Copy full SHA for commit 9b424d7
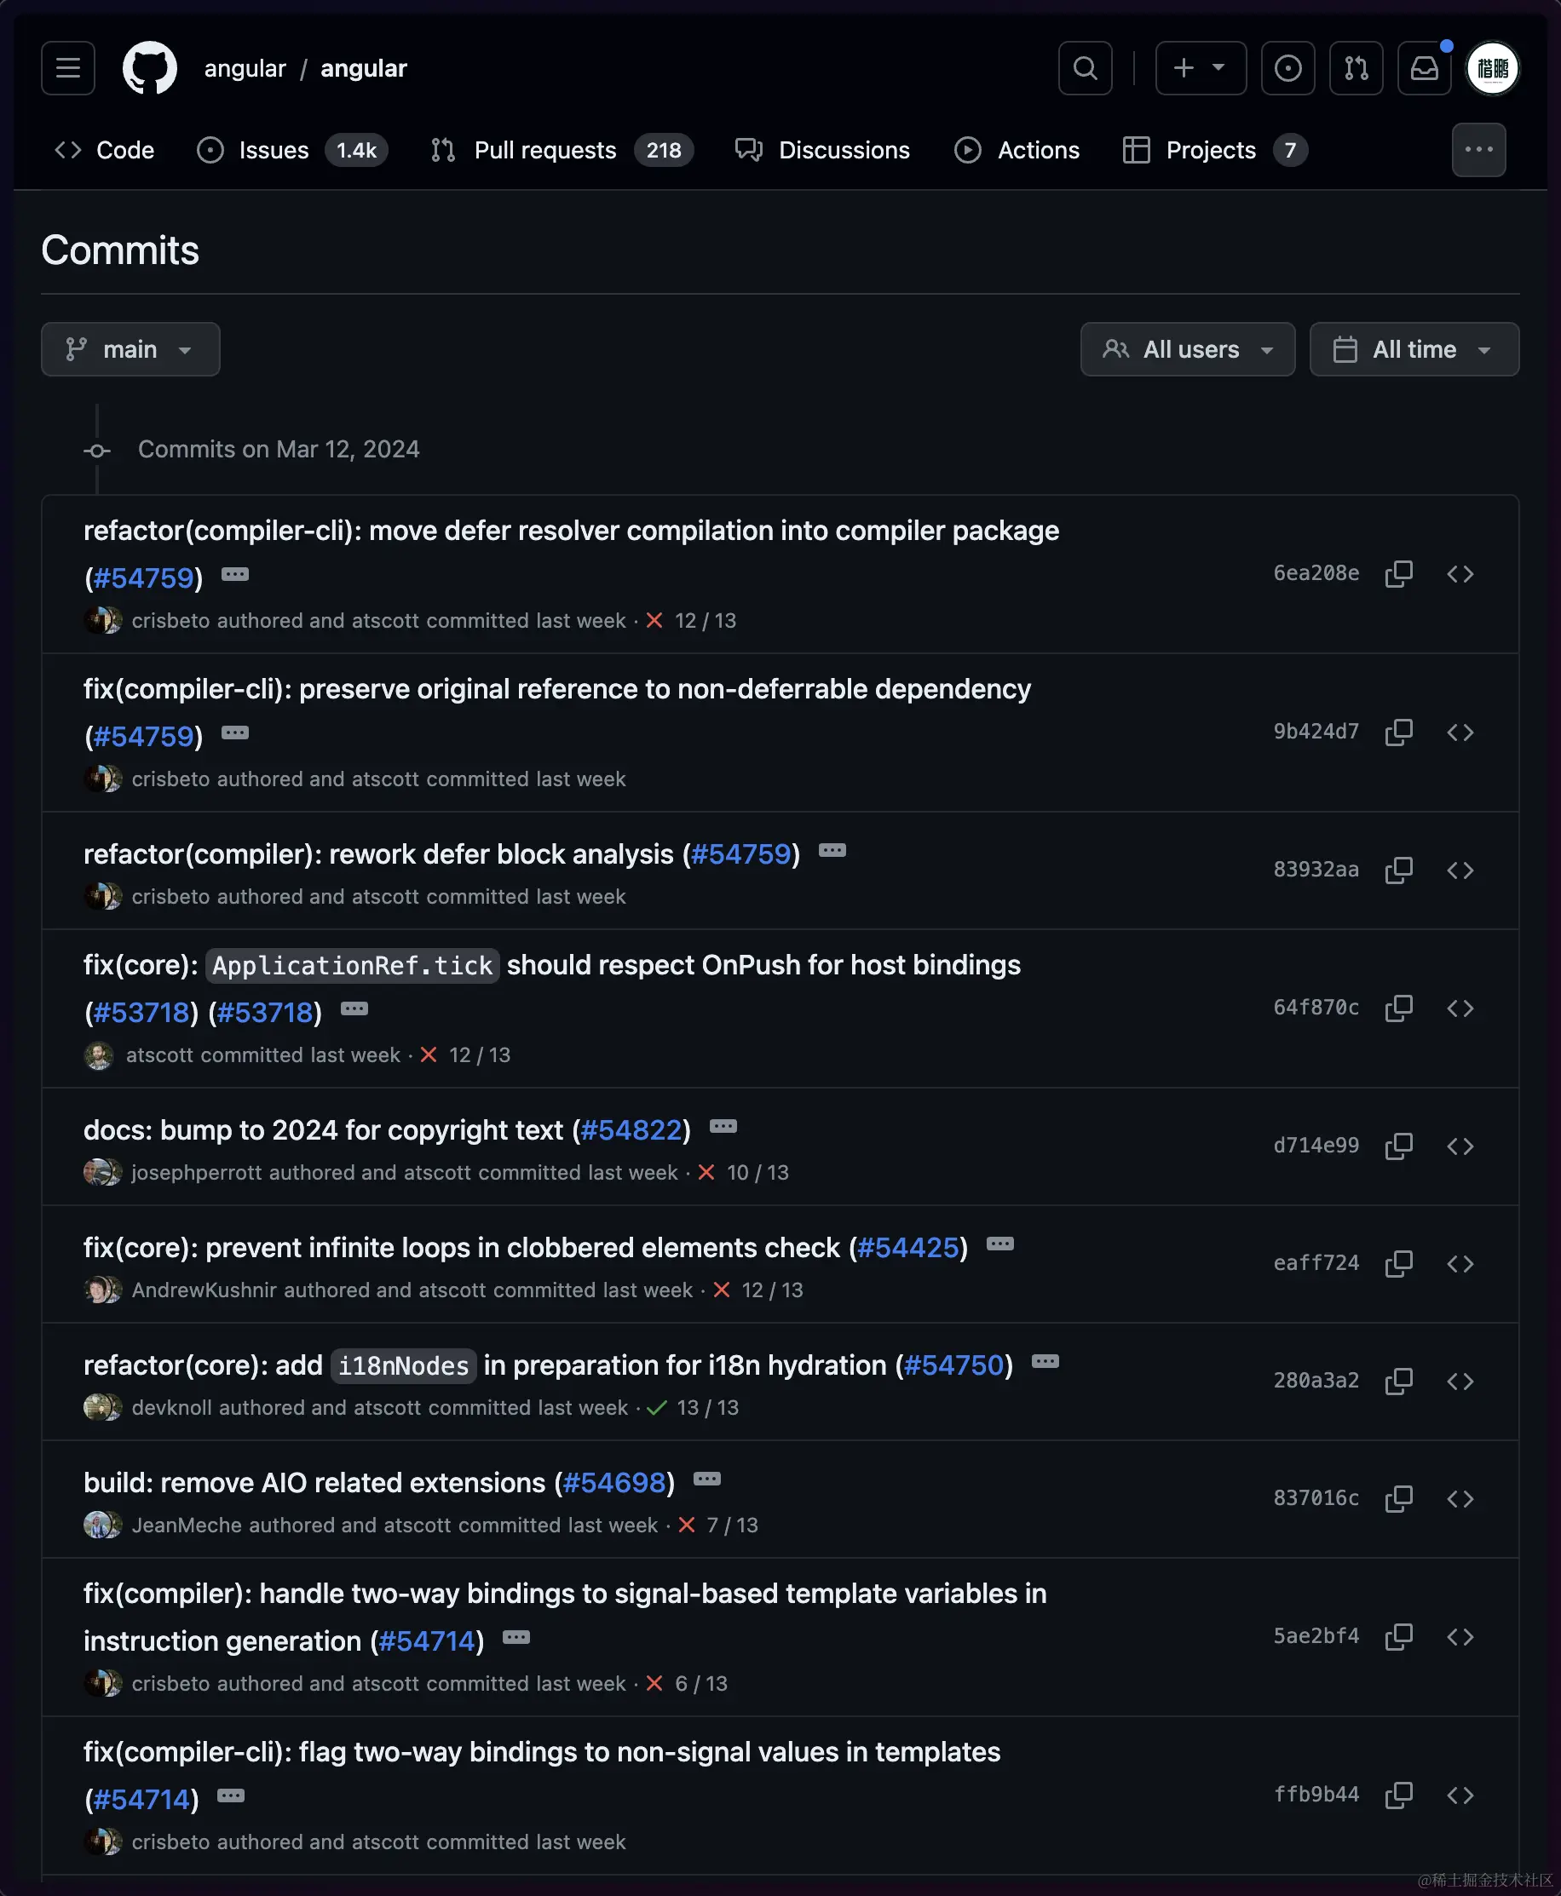The image size is (1561, 1896). (1398, 732)
